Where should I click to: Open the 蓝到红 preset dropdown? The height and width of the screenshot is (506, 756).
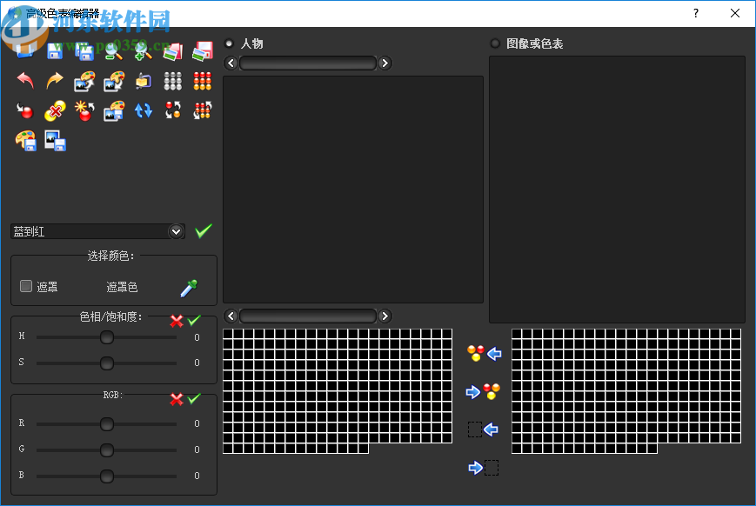(x=177, y=232)
